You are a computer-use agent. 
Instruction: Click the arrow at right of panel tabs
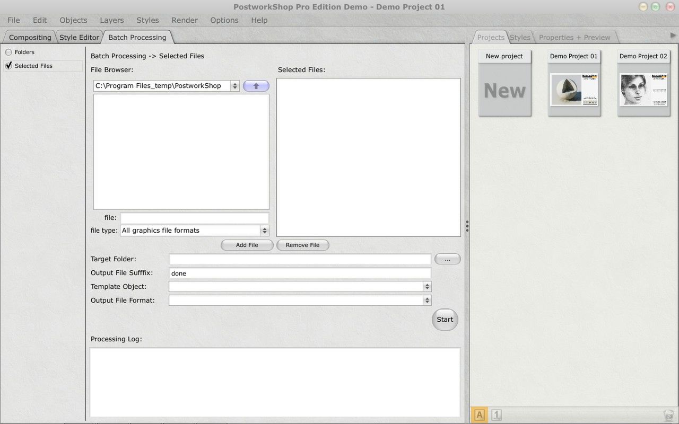point(673,36)
